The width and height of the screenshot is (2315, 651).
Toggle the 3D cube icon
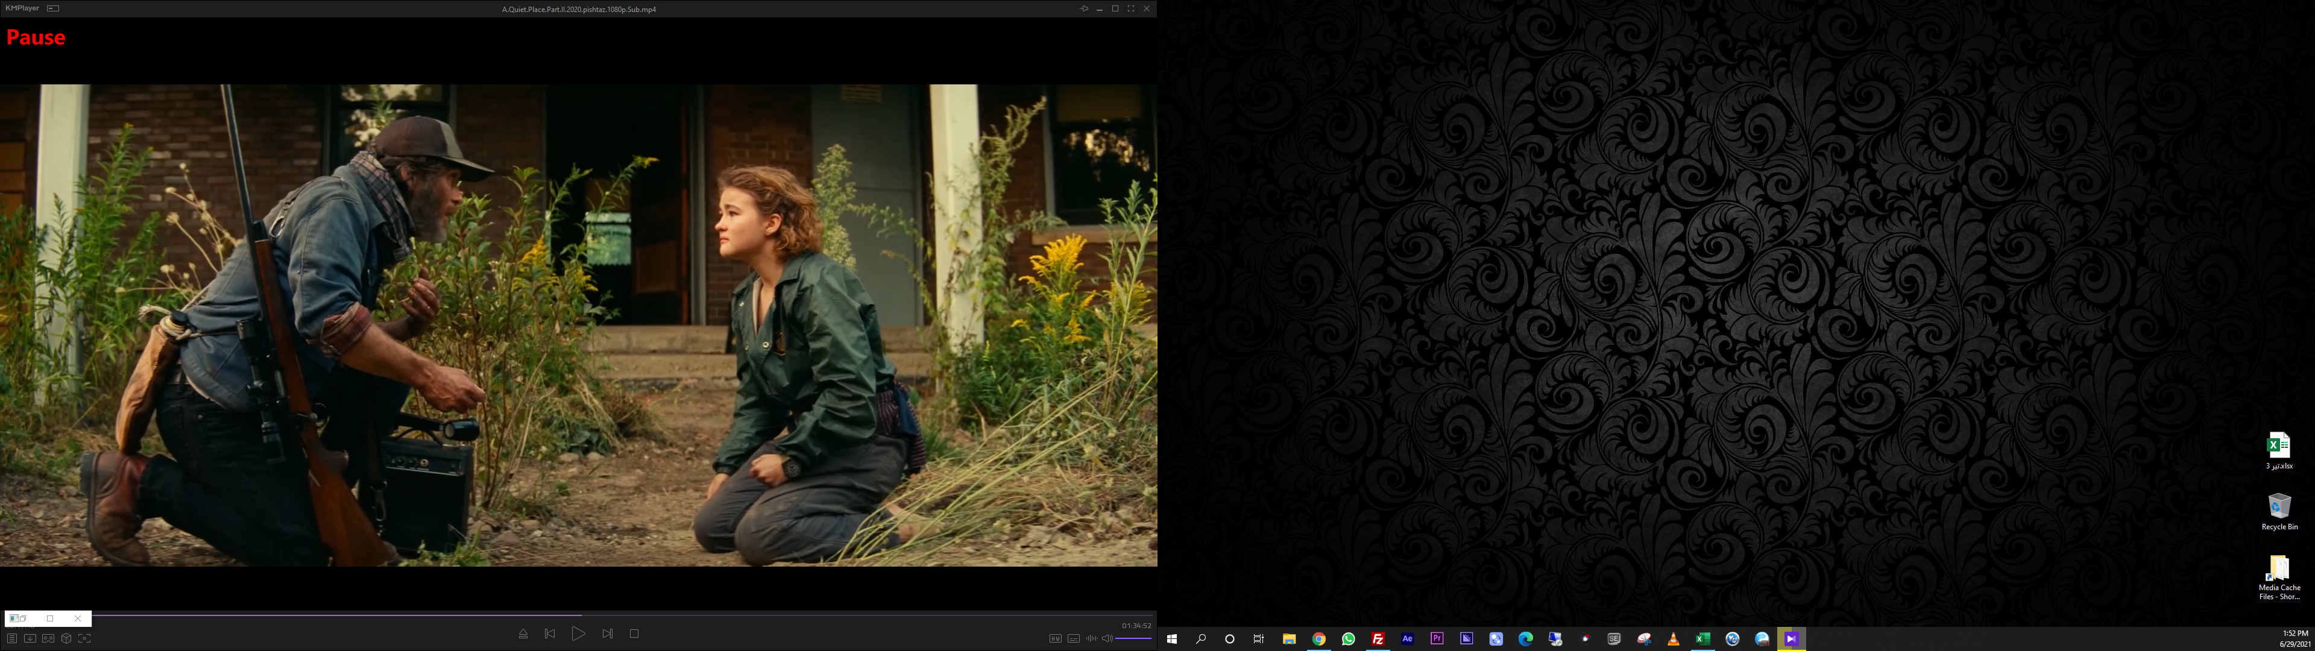click(x=66, y=638)
